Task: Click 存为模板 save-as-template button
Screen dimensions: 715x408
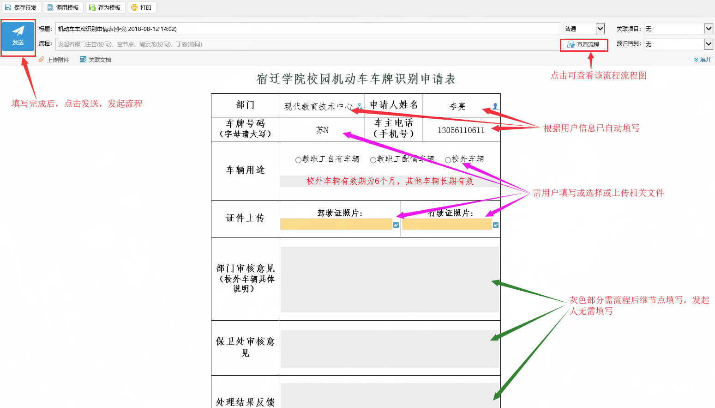Action: 105,8
